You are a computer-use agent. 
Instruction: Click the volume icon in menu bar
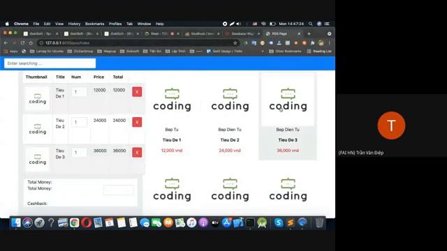click(x=239, y=24)
